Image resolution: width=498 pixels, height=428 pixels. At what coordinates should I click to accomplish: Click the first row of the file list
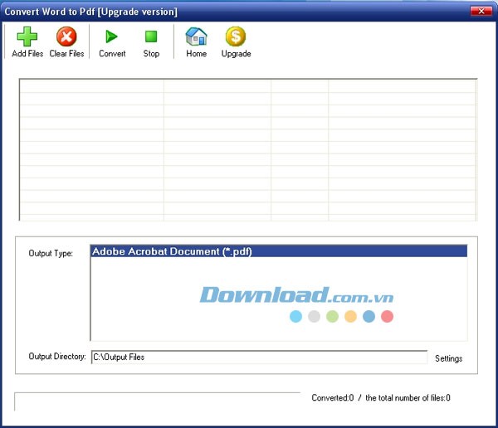pos(247,86)
